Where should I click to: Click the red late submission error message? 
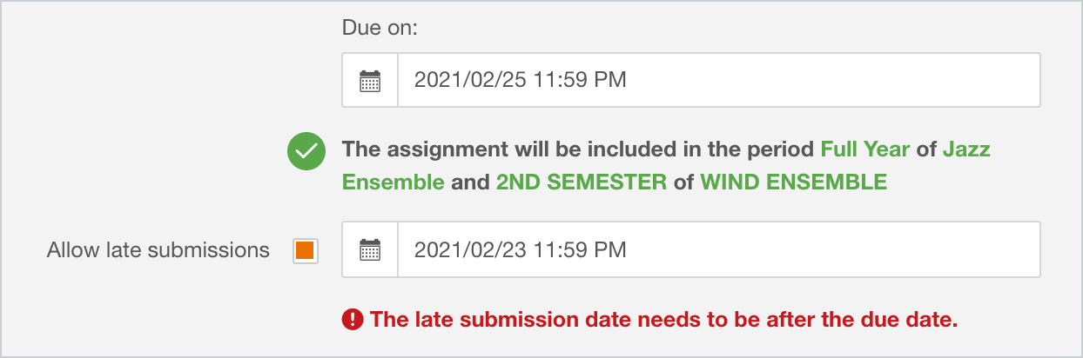click(663, 320)
